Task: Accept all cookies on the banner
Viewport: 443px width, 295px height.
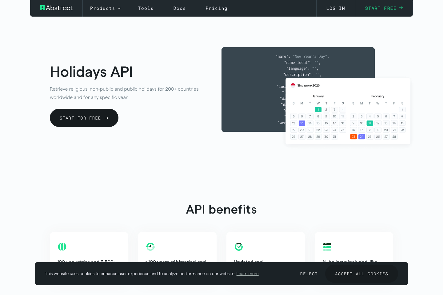Action: pyautogui.click(x=361, y=273)
